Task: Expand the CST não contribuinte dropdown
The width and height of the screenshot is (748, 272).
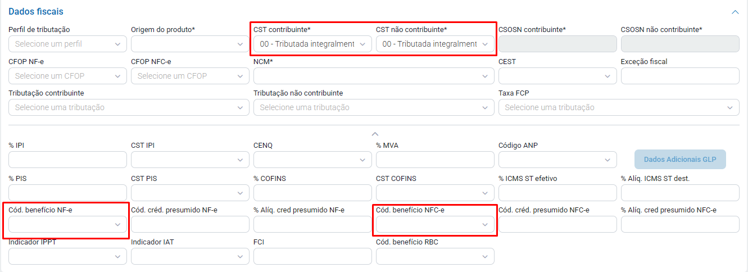Action: pyautogui.click(x=435, y=44)
